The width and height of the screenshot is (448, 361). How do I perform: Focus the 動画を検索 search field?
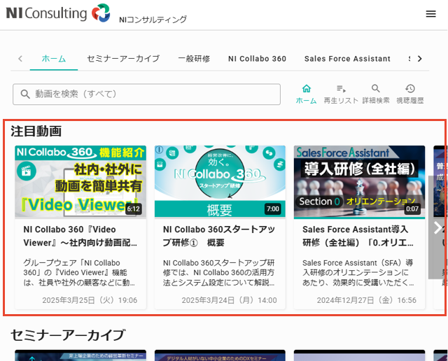pos(146,94)
